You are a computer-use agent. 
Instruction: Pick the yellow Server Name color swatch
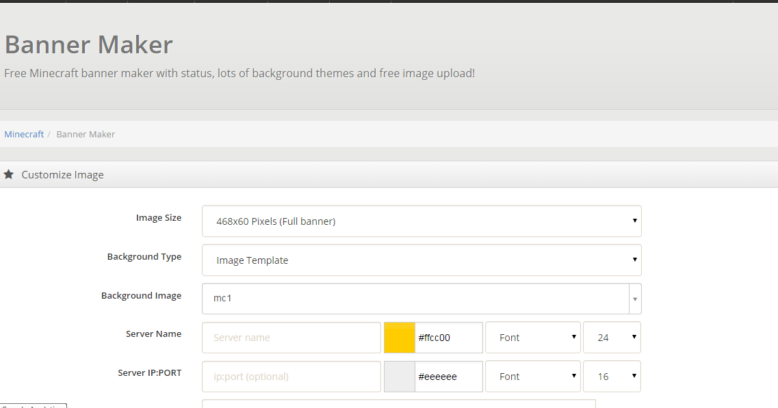tap(400, 338)
